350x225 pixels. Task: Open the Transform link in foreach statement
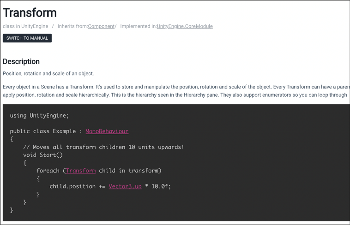[x=81, y=171]
